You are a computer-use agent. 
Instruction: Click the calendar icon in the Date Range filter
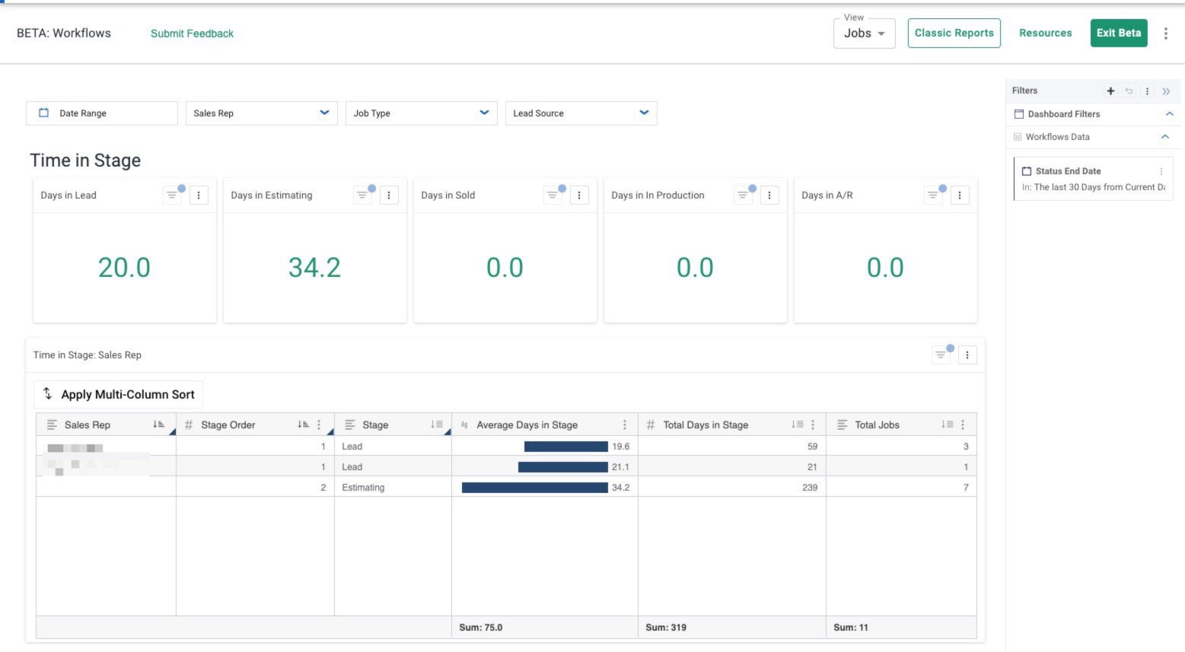(x=44, y=113)
